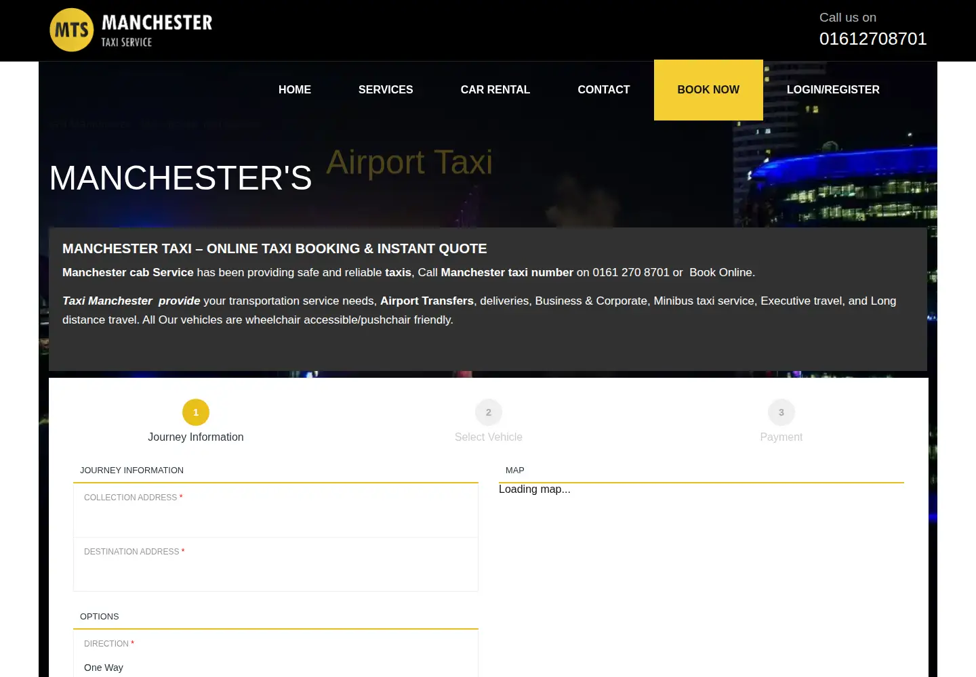
Task: Click the 'JOURNEY INFORMATION' section heading
Action: coord(131,471)
